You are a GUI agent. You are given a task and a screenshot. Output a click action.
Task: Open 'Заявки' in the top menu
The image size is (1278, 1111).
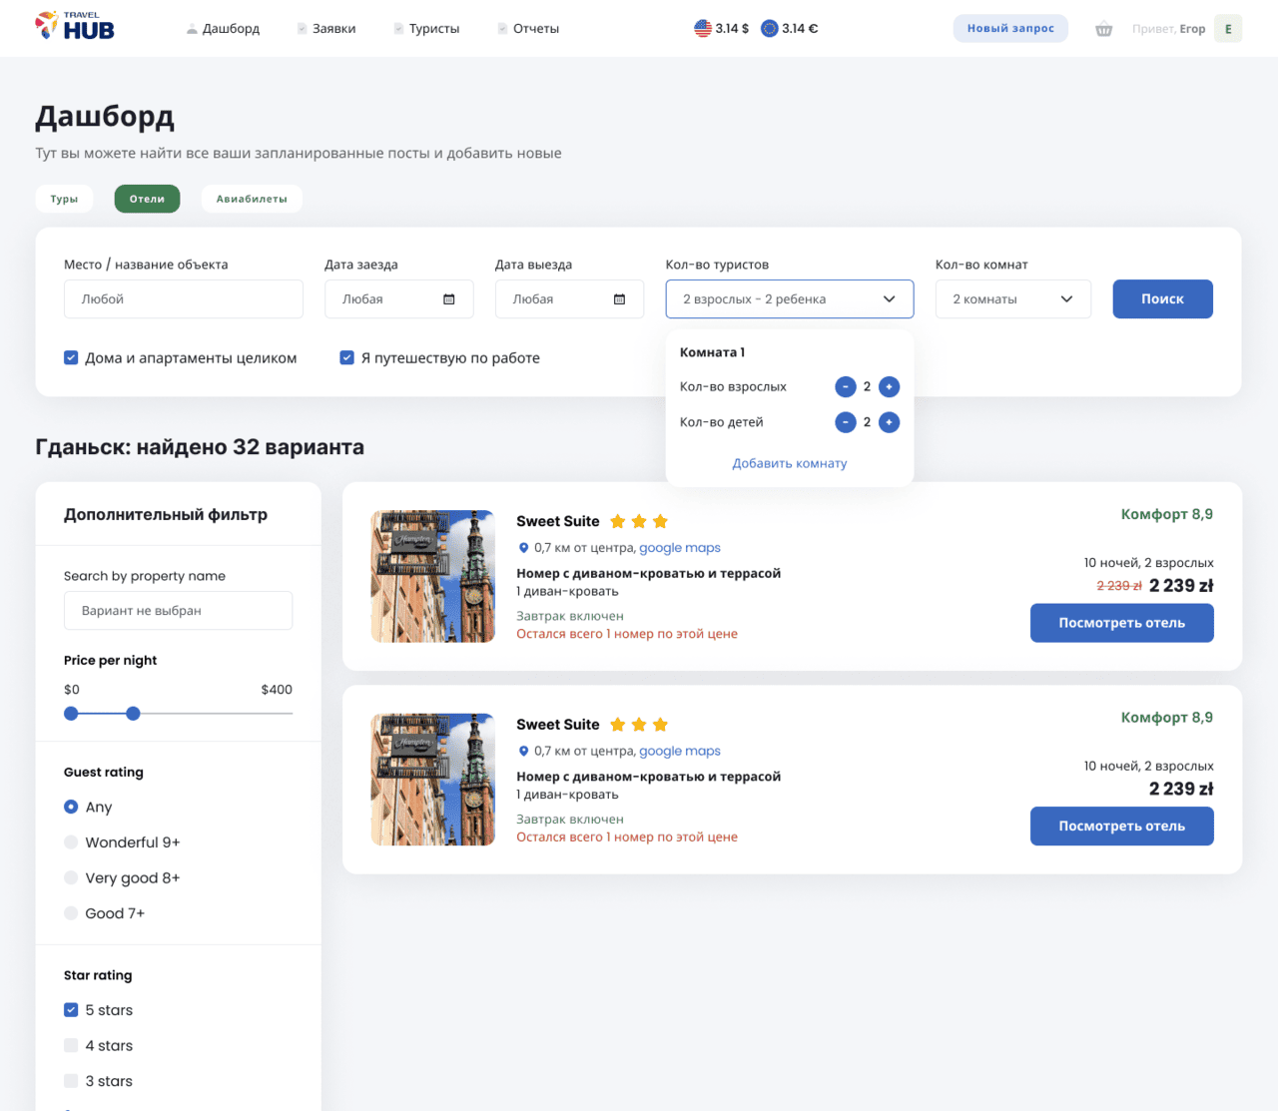tap(333, 29)
